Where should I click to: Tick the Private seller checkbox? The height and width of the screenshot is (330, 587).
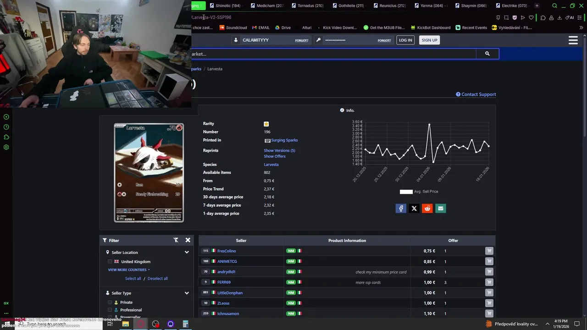pos(110,302)
